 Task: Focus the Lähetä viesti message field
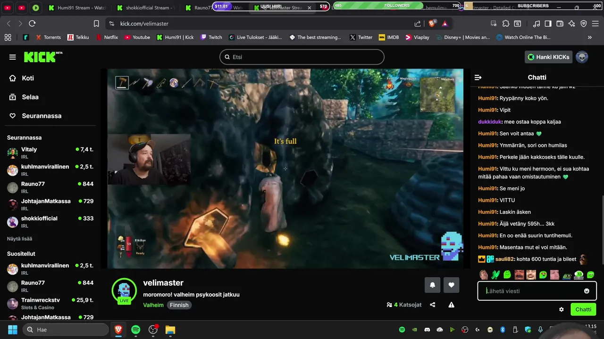[537, 291]
